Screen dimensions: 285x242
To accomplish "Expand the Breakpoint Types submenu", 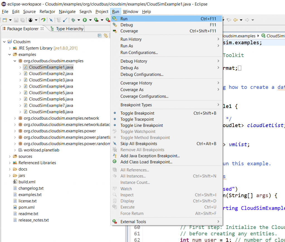I will (166, 105).
